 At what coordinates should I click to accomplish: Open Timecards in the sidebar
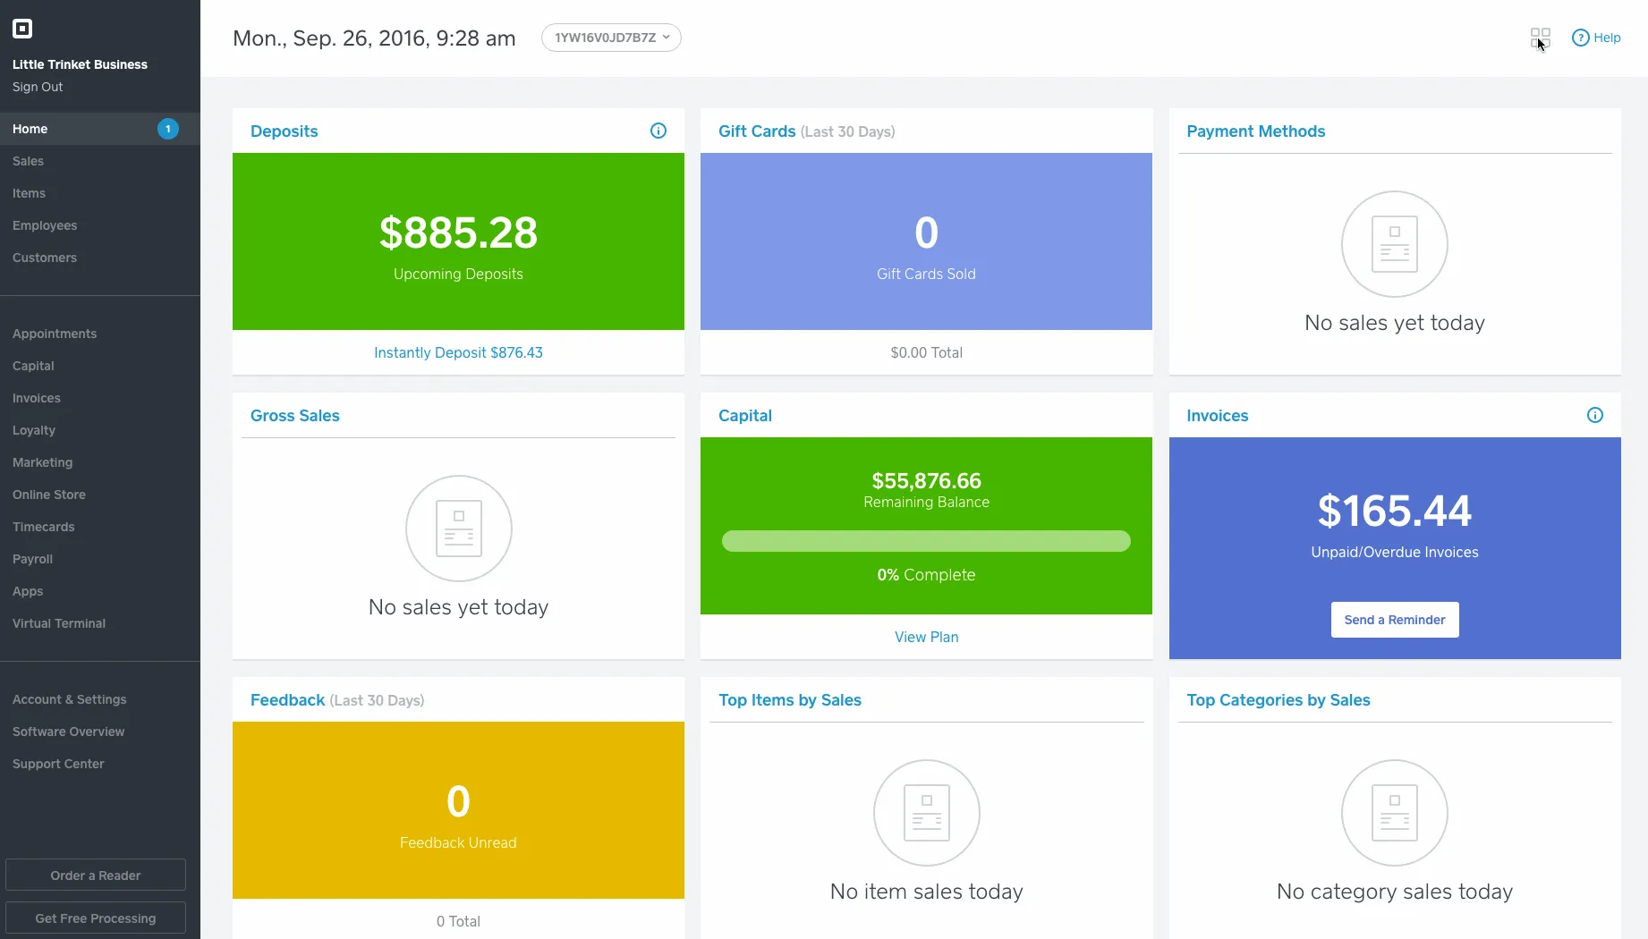pyautogui.click(x=100, y=527)
